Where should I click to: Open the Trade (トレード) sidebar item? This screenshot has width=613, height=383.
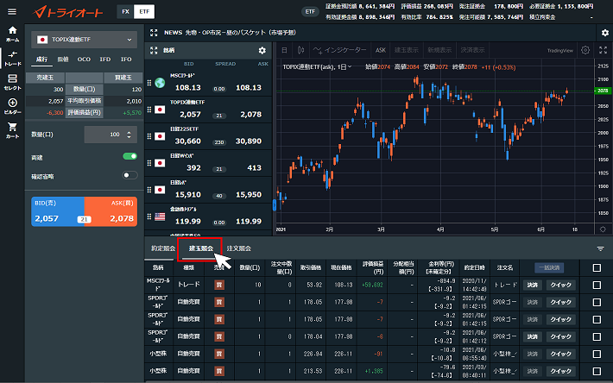click(12, 58)
